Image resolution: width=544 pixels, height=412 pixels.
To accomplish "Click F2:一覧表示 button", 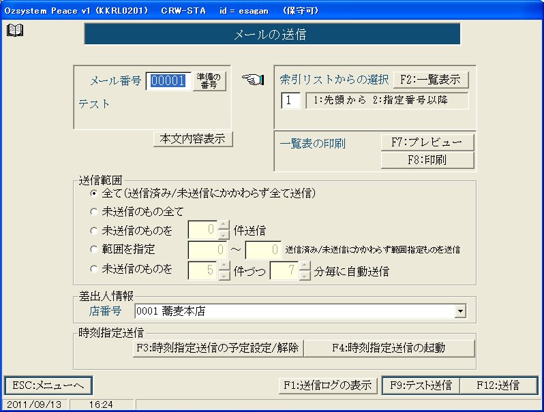I will click(431, 80).
